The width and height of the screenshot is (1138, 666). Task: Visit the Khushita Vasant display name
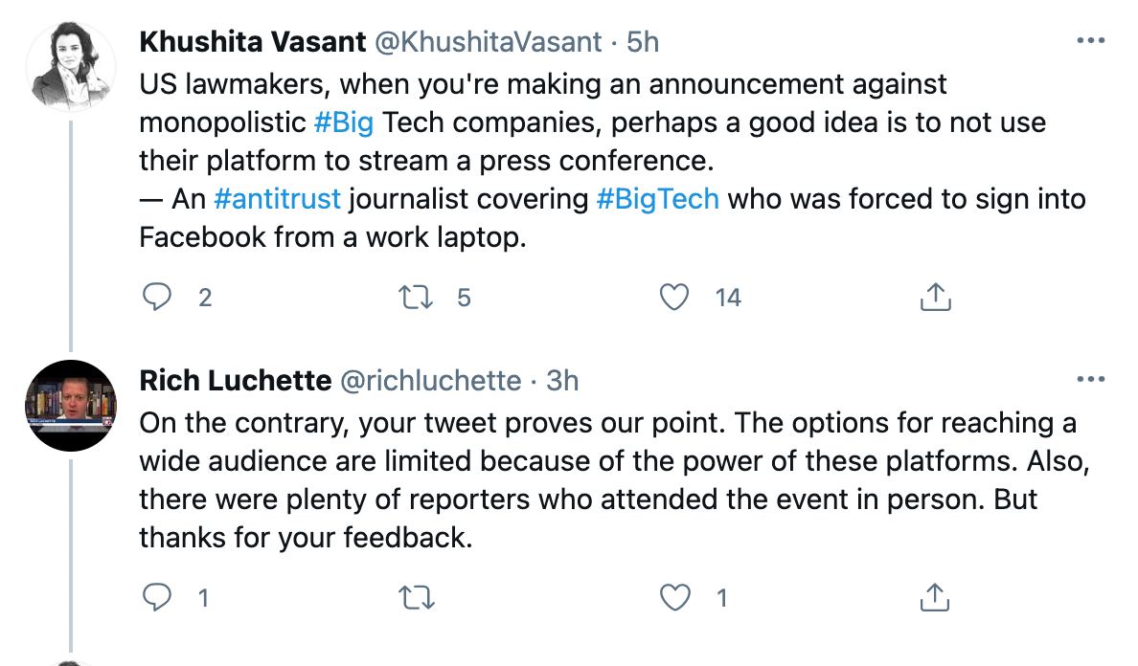tap(253, 42)
